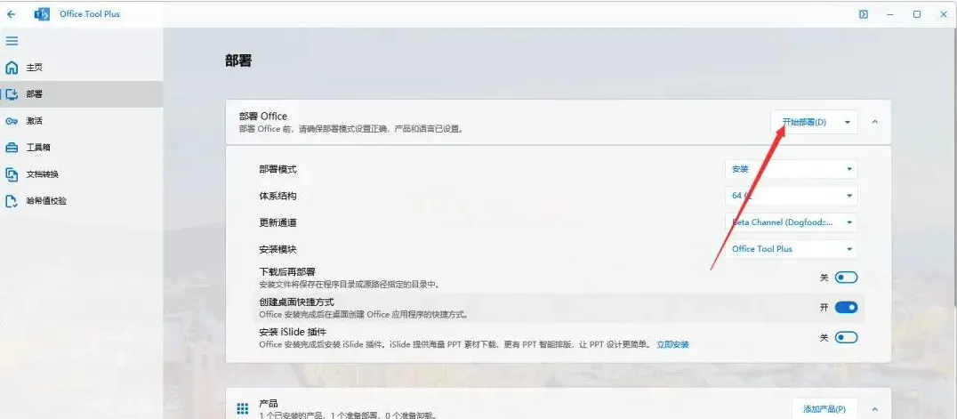Click the home icon beside 主页
The width and height of the screenshot is (957, 419).
click(x=12, y=68)
